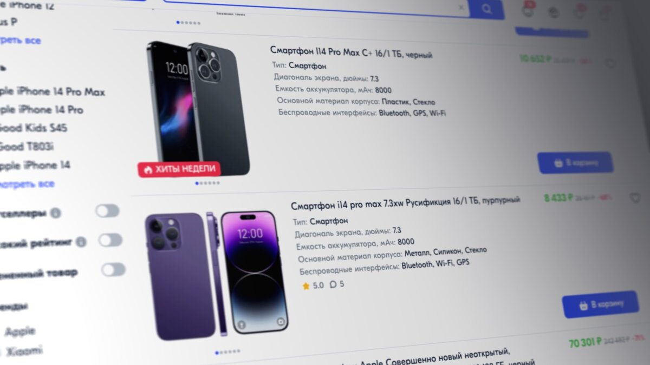The image size is (650, 365).
Task: Click the magnifier search button
Action: 486,9
